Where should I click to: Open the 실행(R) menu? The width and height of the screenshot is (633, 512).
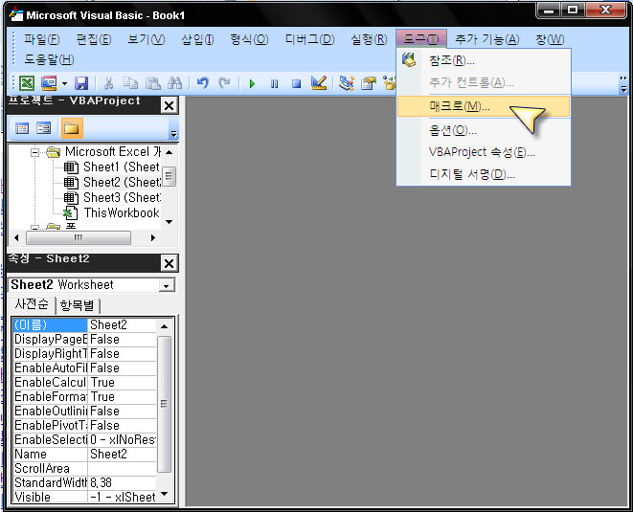click(369, 39)
